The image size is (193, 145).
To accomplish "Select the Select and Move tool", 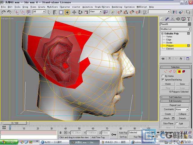I will (74, 12).
